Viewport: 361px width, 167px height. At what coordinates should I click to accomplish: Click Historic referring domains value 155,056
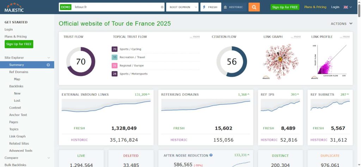(223, 140)
